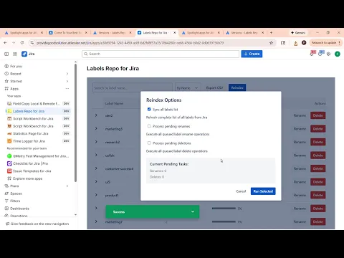Screen dimensions: 344x258
Task: Open Dashboards in sidebar
Action: (x=19, y=209)
